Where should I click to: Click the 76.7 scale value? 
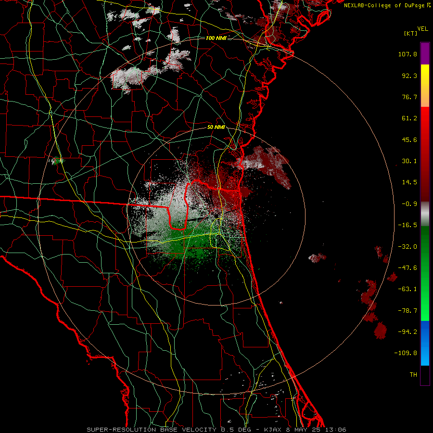click(409, 97)
